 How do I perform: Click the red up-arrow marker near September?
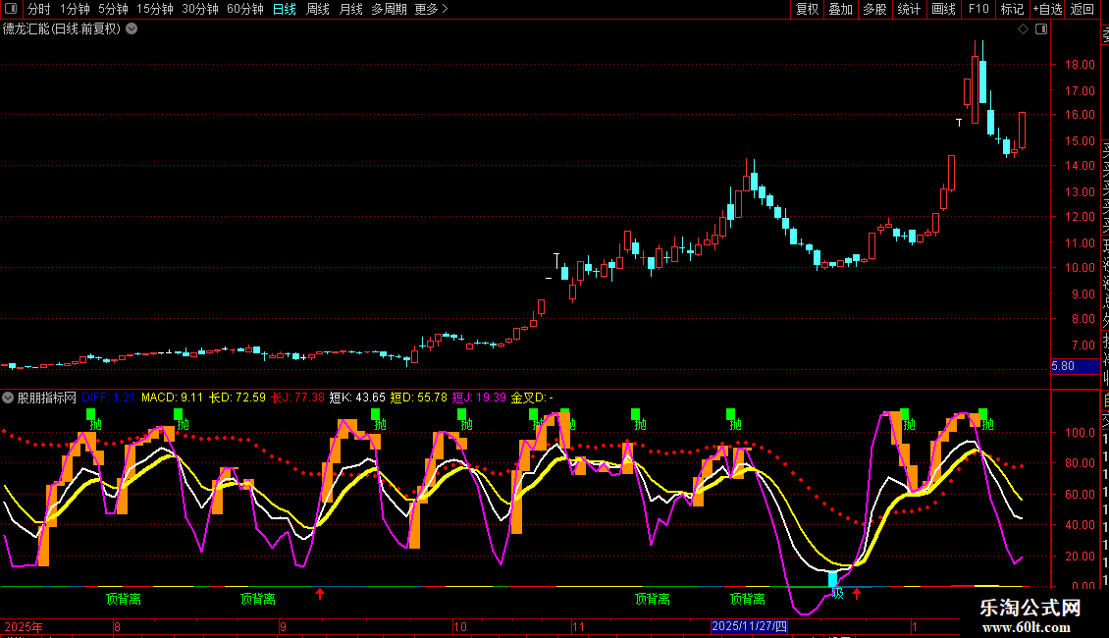click(320, 593)
